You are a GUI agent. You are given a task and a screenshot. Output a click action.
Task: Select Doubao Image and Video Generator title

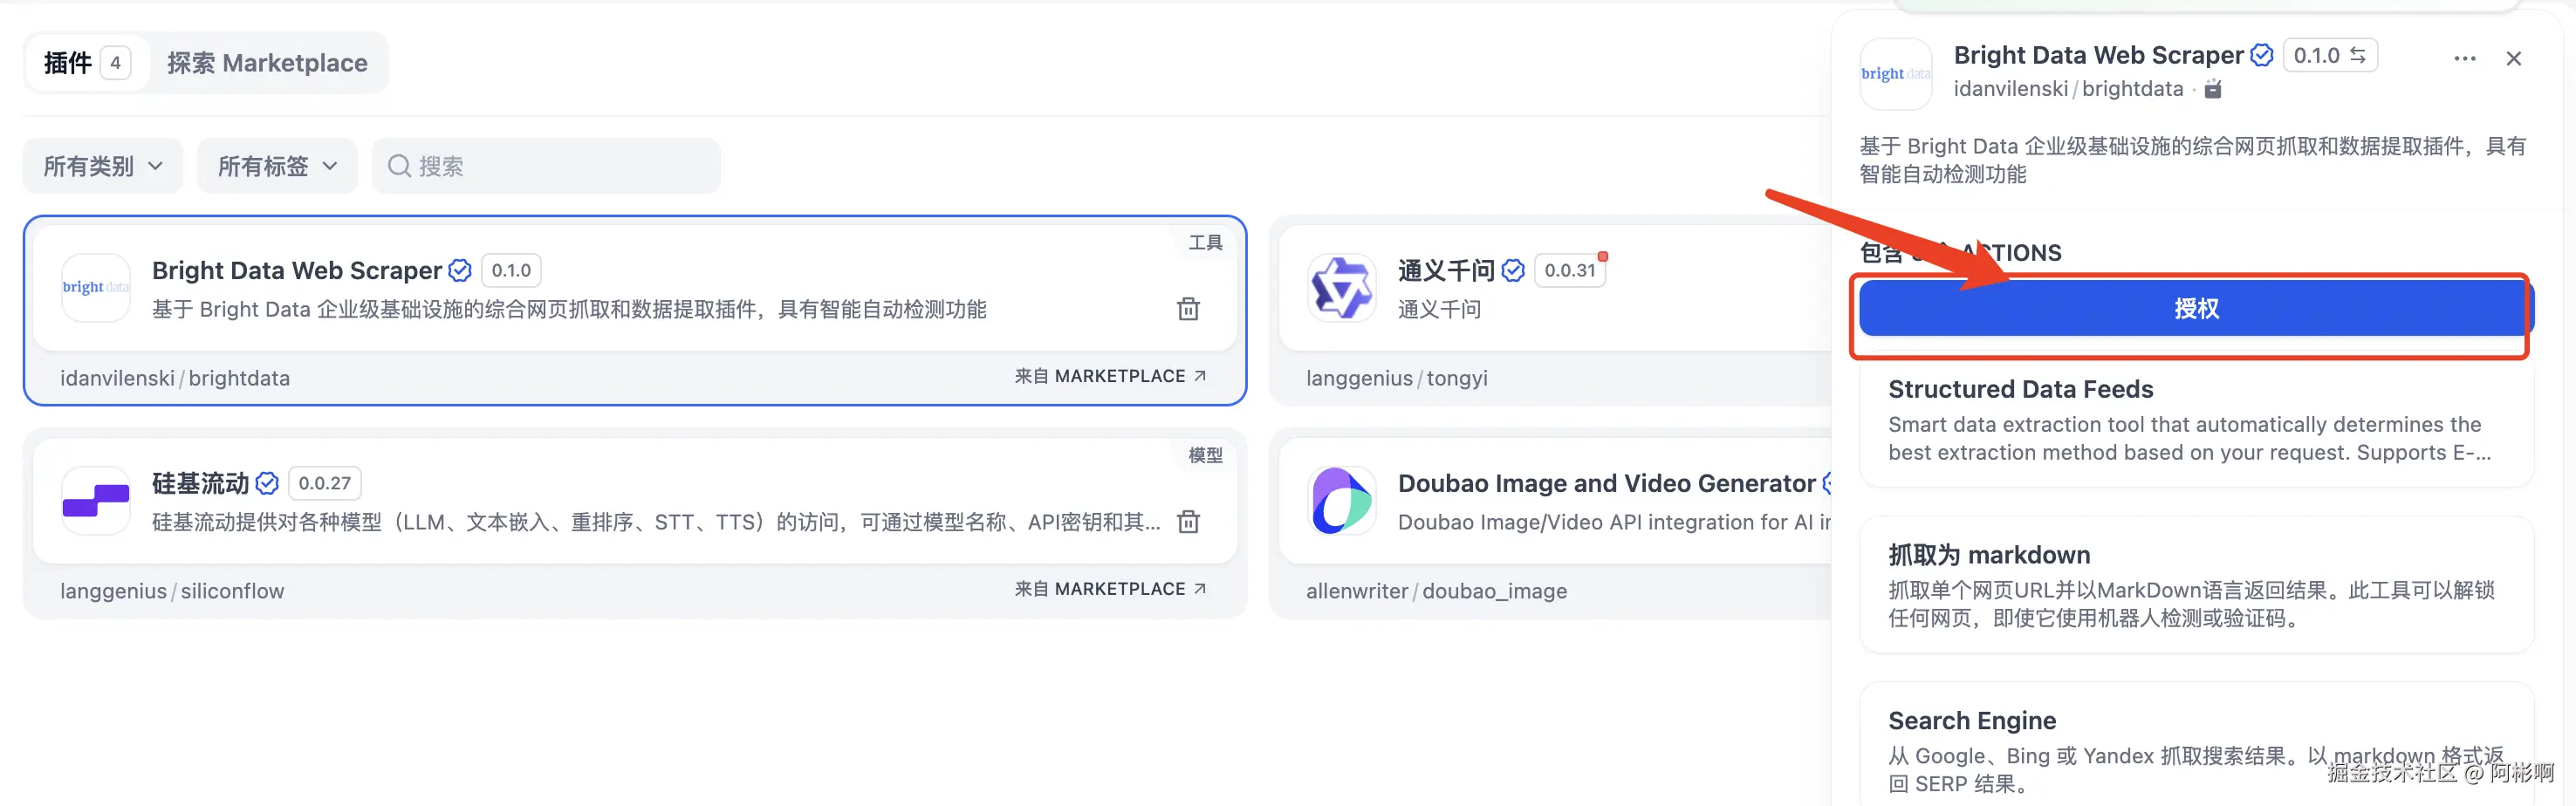(1606, 484)
